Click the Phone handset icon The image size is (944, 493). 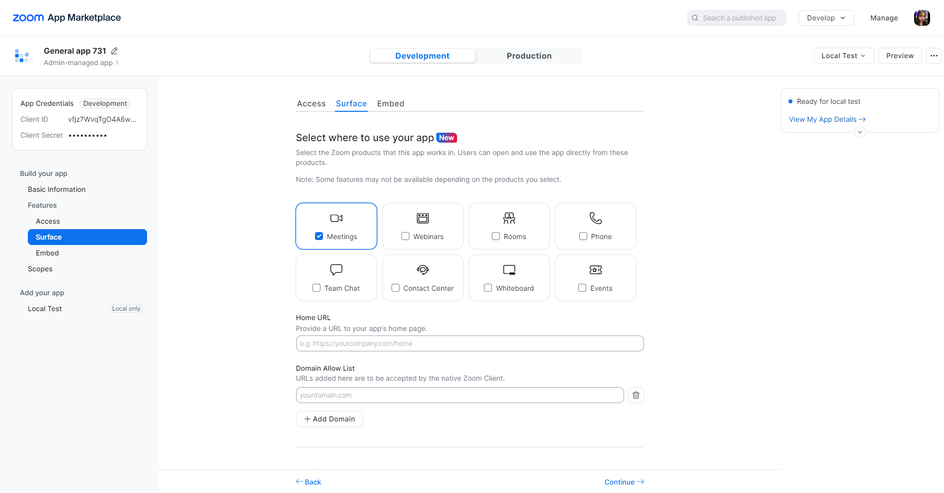[x=596, y=218]
